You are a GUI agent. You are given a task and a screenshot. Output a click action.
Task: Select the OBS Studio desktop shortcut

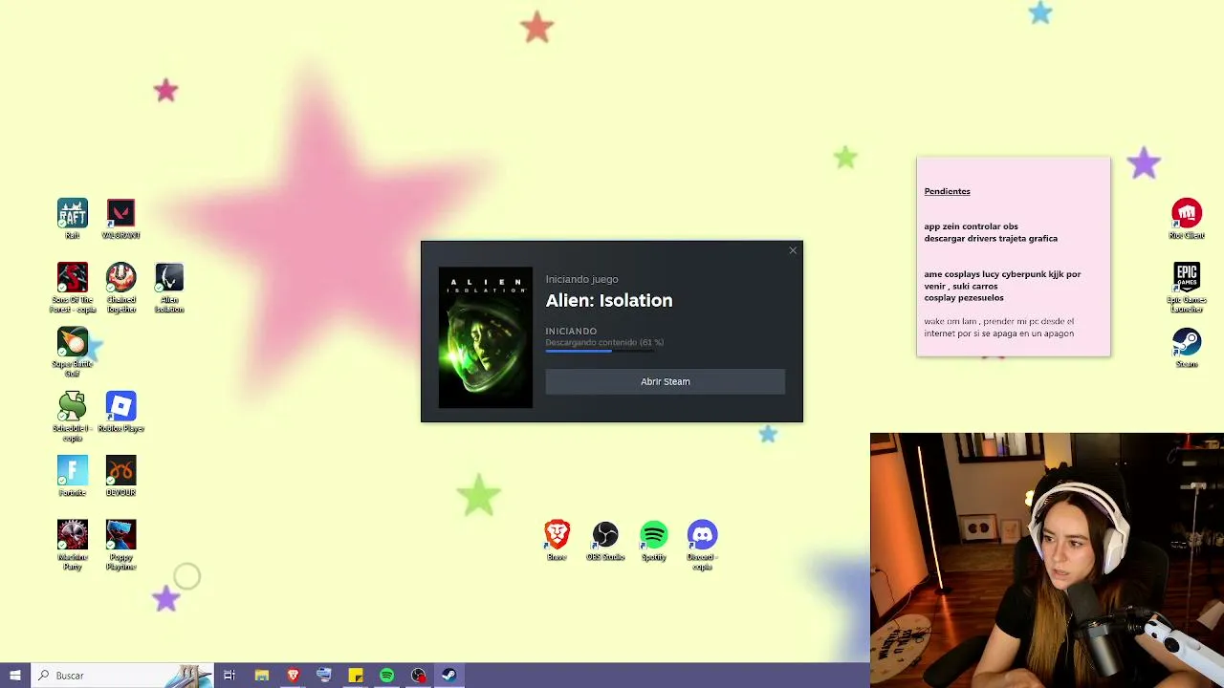(x=605, y=540)
